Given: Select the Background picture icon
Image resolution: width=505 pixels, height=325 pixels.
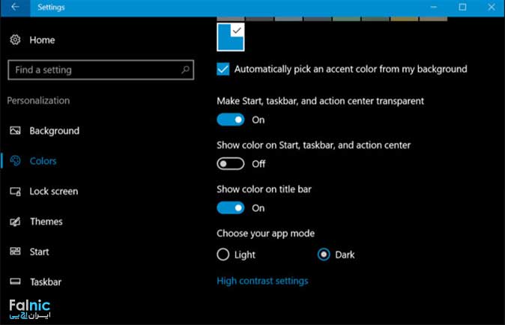Looking at the screenshot, I should (x=15, y=131).
